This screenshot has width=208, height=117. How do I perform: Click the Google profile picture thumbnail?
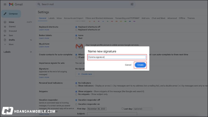click(79, 46)
